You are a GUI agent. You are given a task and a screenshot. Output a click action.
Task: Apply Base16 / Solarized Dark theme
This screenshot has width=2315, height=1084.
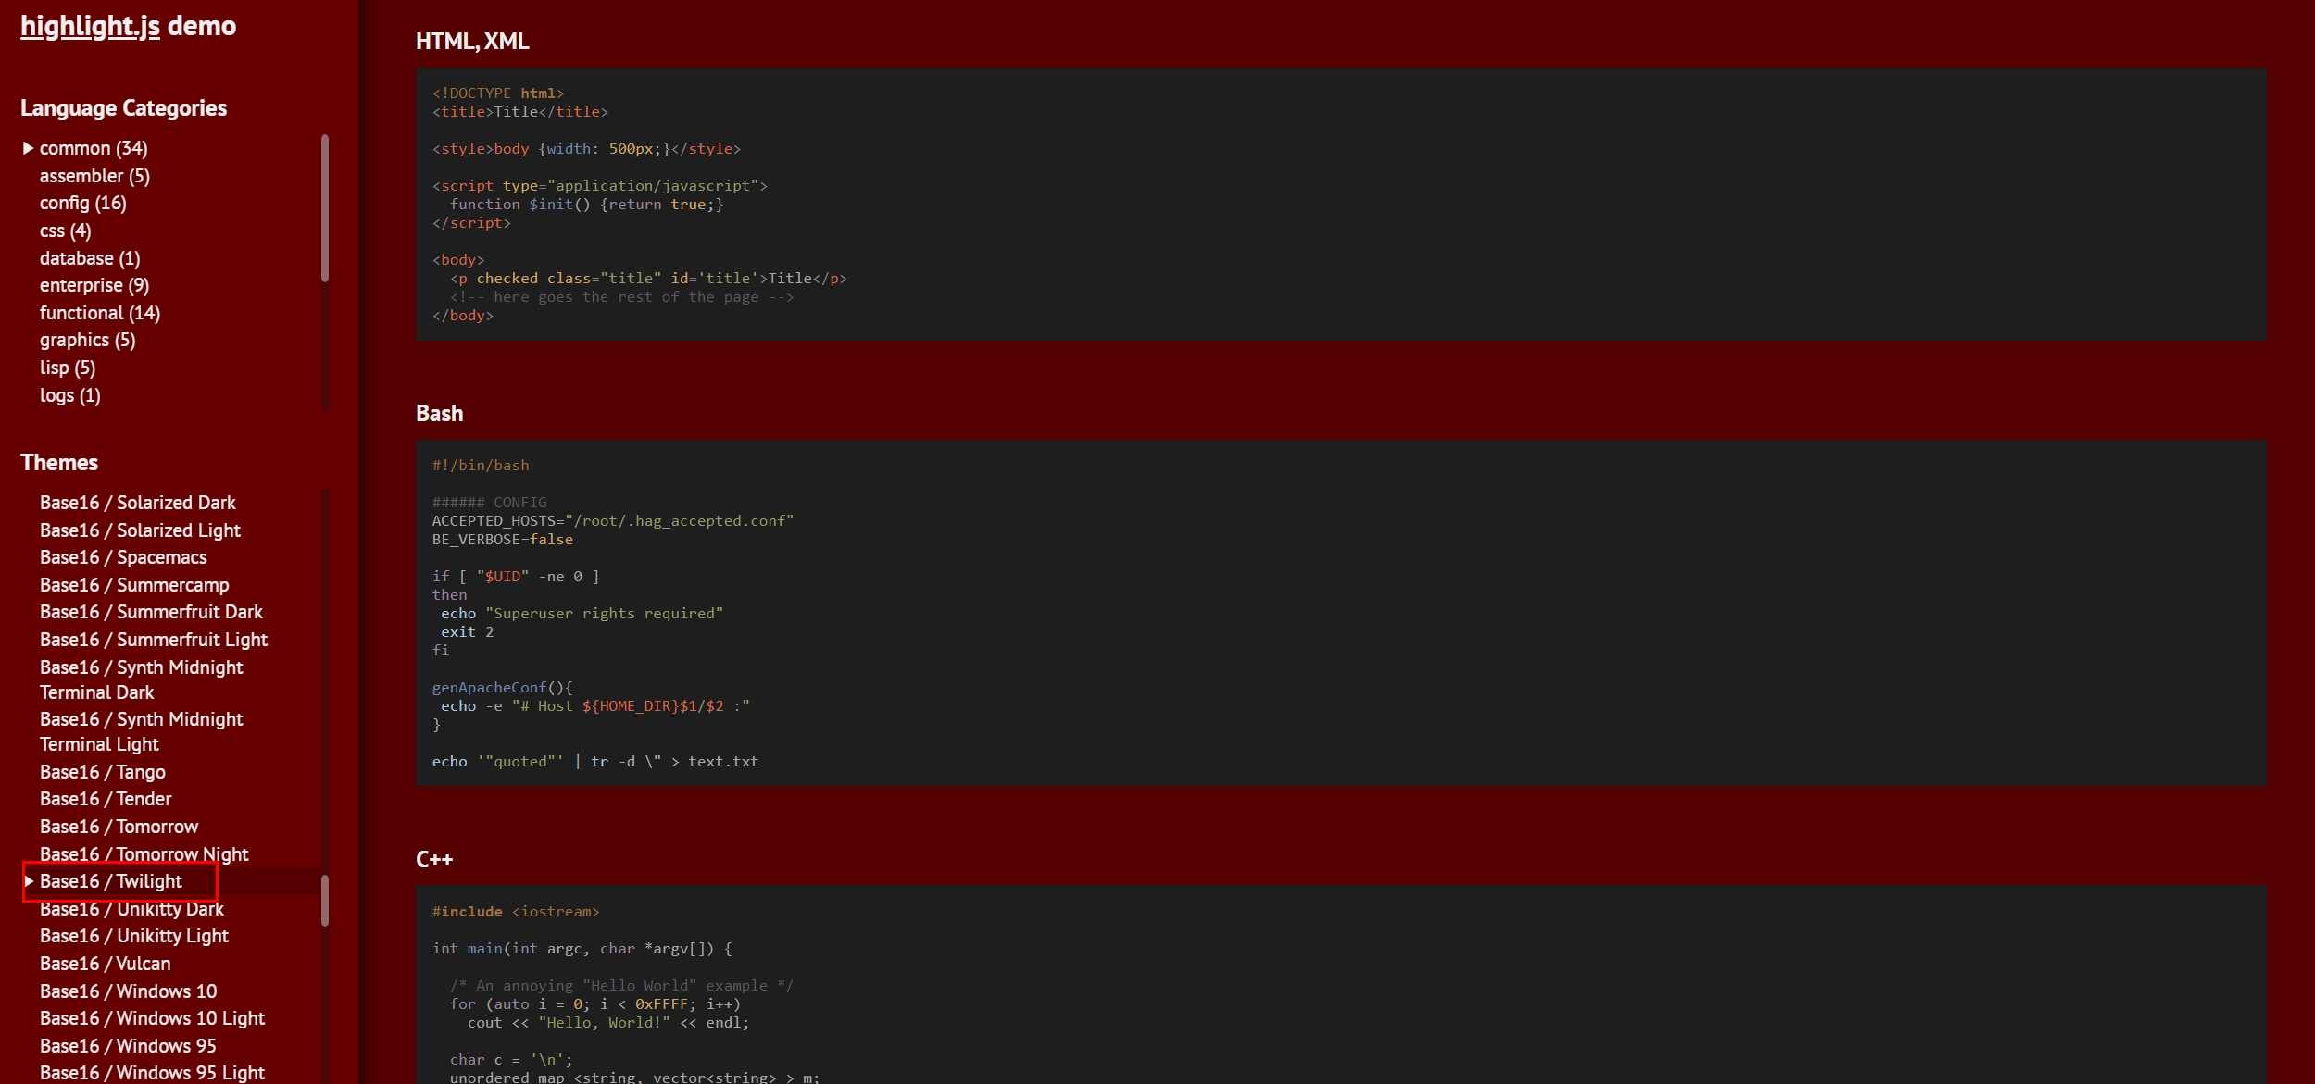[137, 503]
